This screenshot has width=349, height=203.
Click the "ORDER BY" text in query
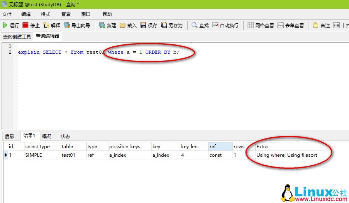157,52
